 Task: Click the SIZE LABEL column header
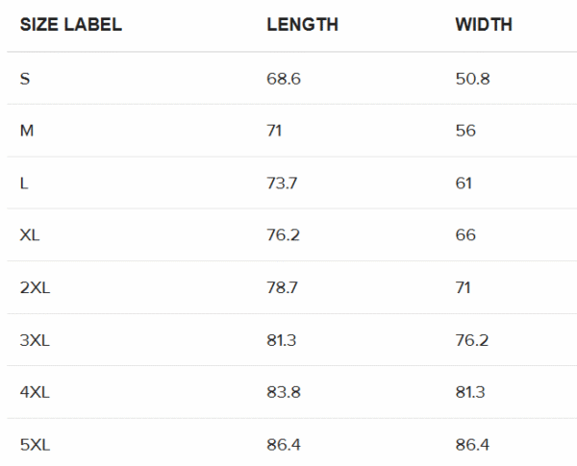[x=70, y=25]
